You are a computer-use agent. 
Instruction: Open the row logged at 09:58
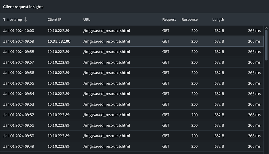(x=19, y=52)
